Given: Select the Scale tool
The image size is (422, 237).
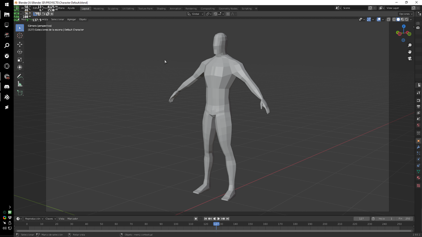Looking at the screenshot, I should pyautogui.click(x=20, y=60).
